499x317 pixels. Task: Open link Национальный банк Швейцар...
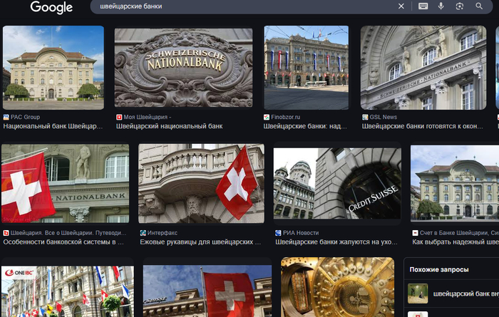pos(53,126)
